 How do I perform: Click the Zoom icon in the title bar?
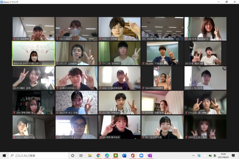pyautogui.click(x=2, y=2)
